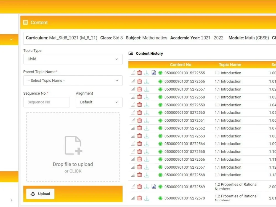Open image preview for content ending 272555
Image resolution: width=276 pixels, height=207 pixels.
(154, 73)
